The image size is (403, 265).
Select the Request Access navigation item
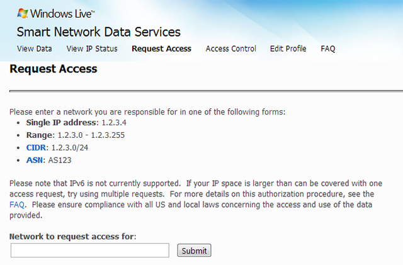[x=161, y=48]
